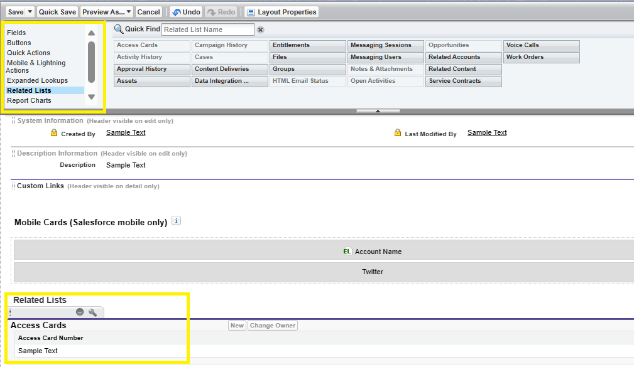Select the Data Integration palette item

point(230,81)
